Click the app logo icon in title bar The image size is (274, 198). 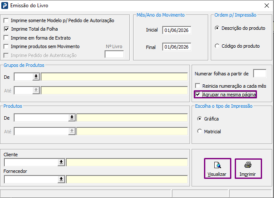[5, 6]
